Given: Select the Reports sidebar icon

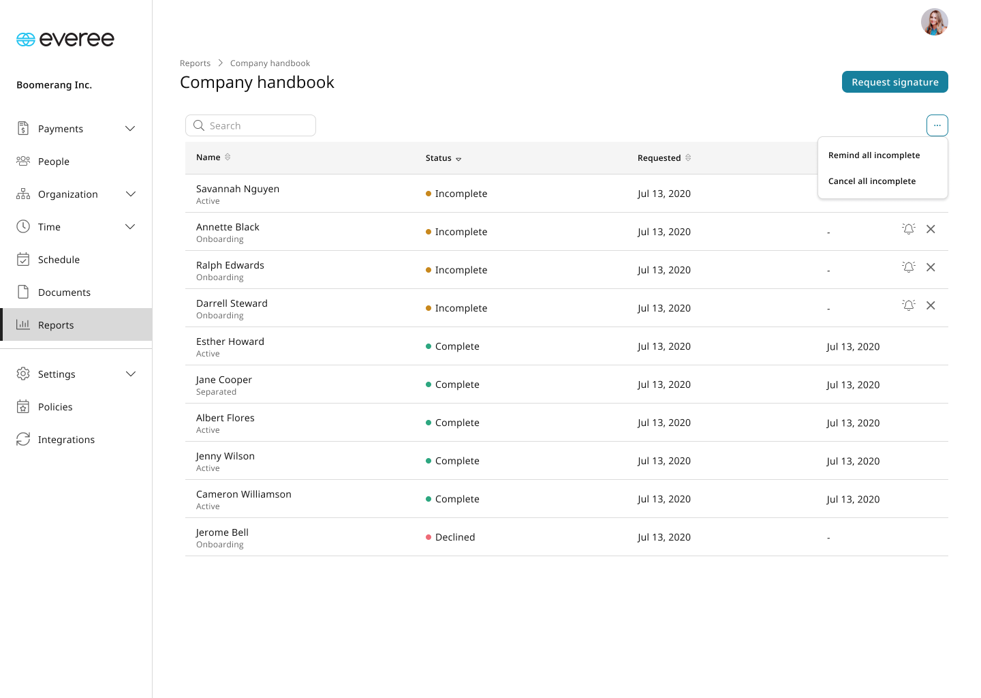Looking at the screenshot, I should [23, 324].
